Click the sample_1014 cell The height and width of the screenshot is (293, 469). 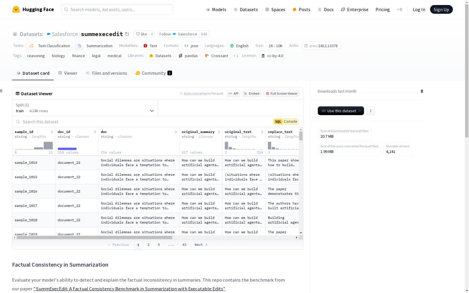click(34, 163)
